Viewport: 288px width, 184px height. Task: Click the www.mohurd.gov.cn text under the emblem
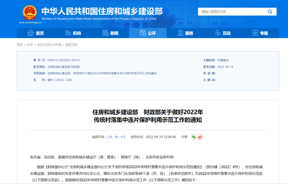click(x=30, y=23)
